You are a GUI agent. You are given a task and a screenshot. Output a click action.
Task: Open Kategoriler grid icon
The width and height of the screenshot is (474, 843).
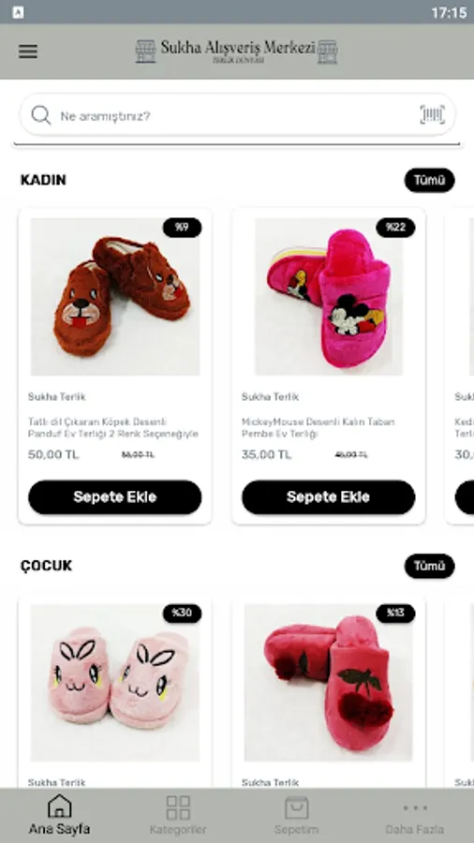[x=178, y=807]
